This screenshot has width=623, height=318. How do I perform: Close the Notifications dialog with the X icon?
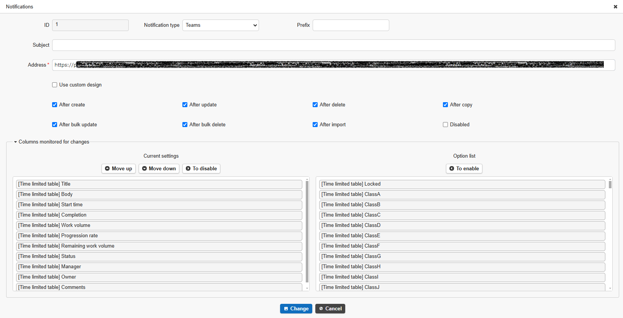(x=615, y=7)
